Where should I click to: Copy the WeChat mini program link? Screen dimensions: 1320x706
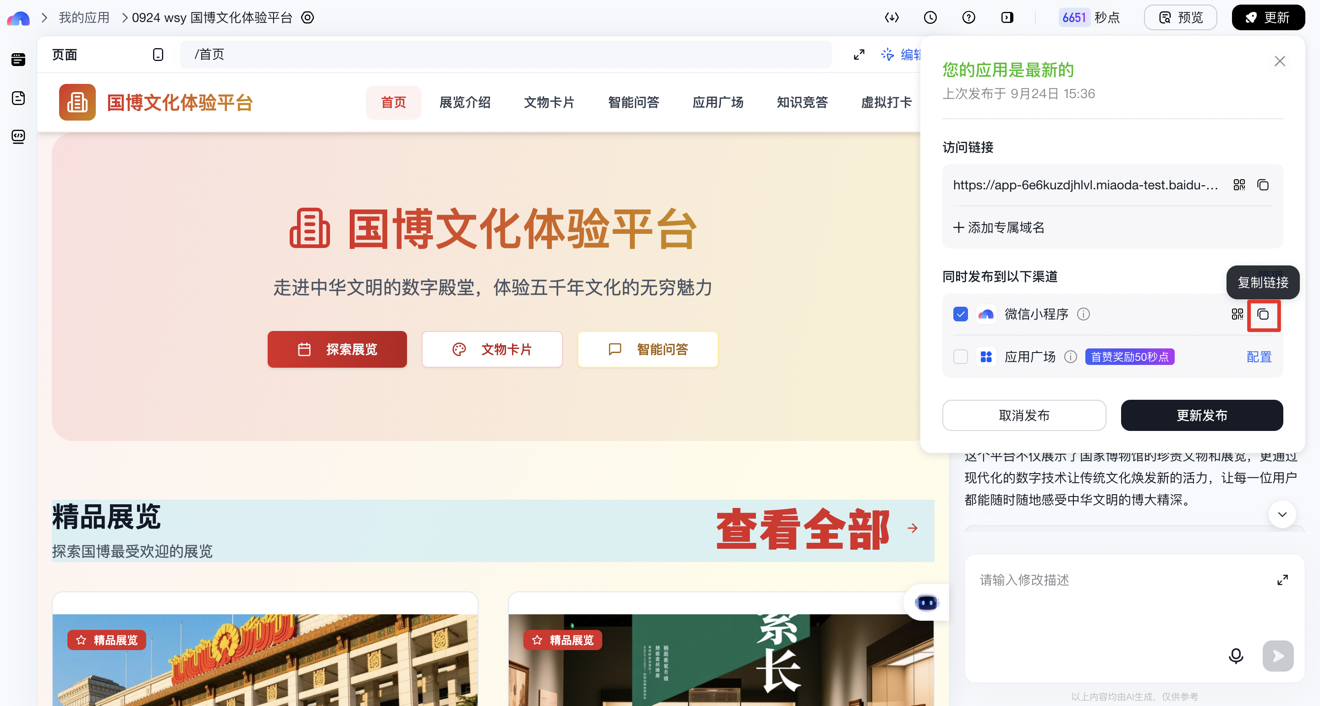[1263, 314]
